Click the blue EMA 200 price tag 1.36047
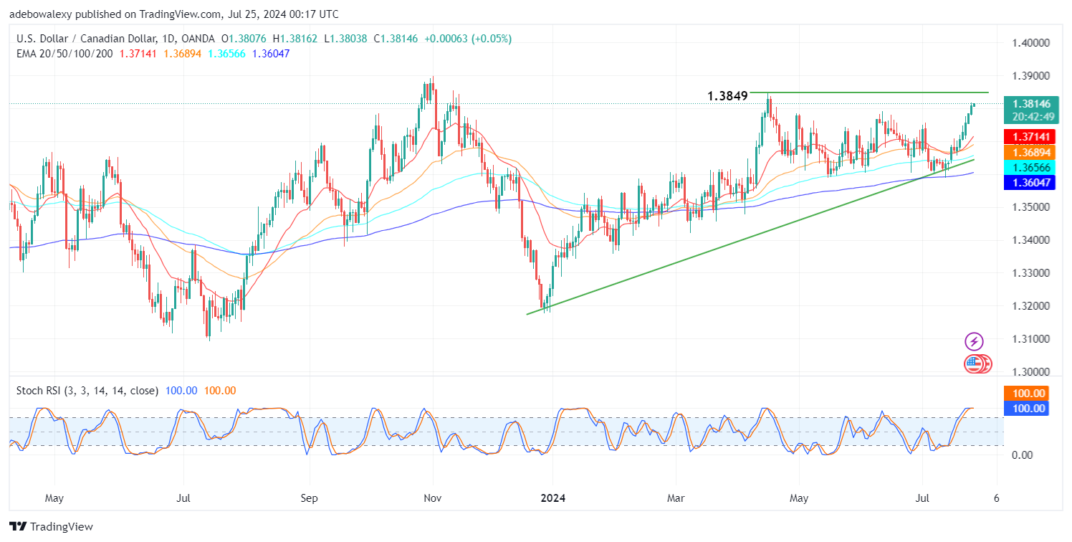The width and height of the screenshot is (1072, 542). pyautogui.click(x=1031, y=183)
